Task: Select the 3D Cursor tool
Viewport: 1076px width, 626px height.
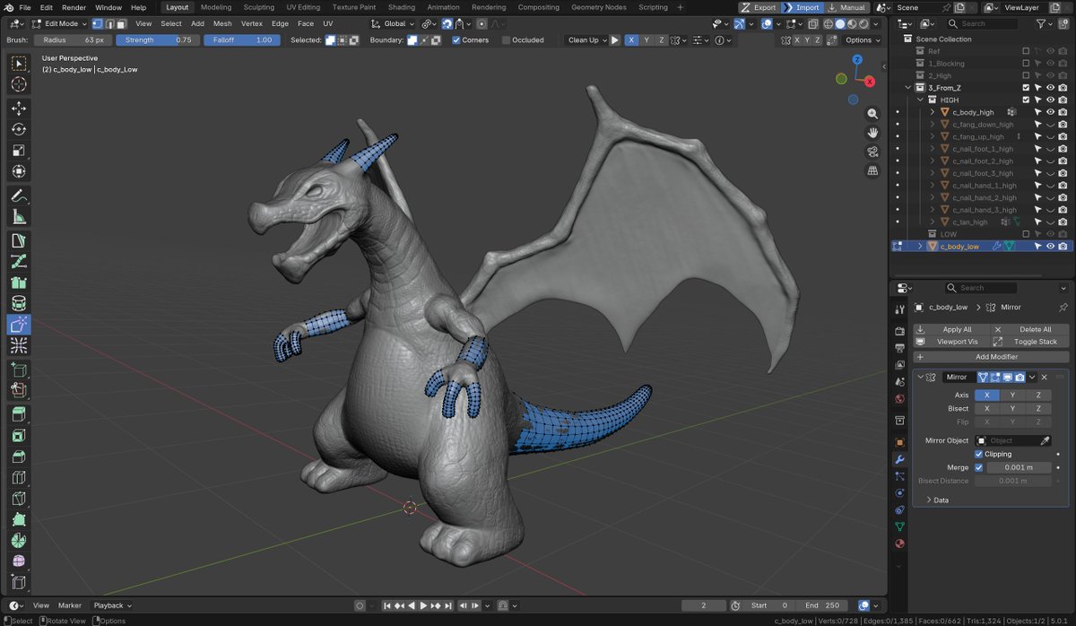Action: click(x=19, y=84)
